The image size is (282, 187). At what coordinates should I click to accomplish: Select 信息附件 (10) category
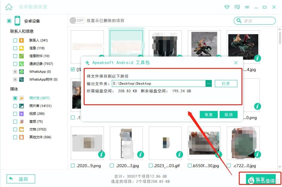pos(39,56)
